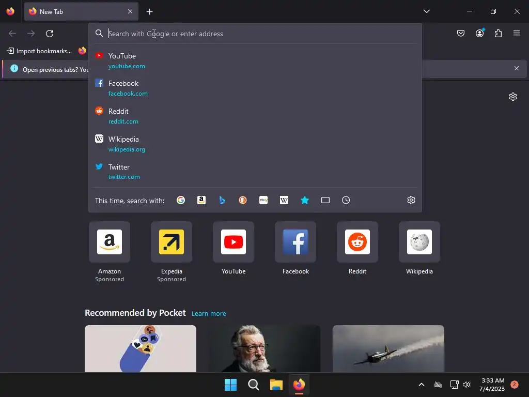Click the Firefox taskbar icon
Image resolution: width=529 pixels, height=397 pixels.
click(x=299, y=385)
